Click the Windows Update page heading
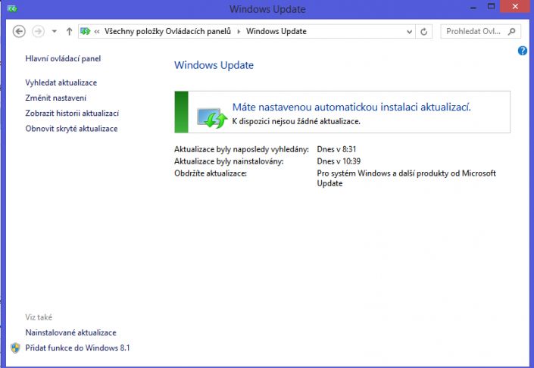534x368 pixels. [214, 65]
